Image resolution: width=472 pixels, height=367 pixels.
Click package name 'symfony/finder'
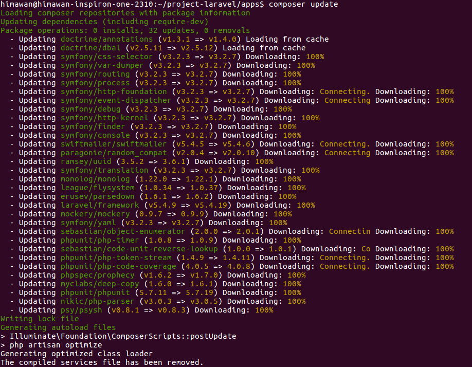click(x=93, y=126)
